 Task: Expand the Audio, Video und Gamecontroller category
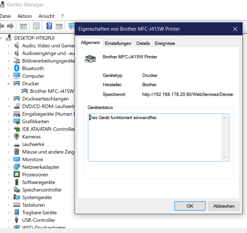point(9,46)
